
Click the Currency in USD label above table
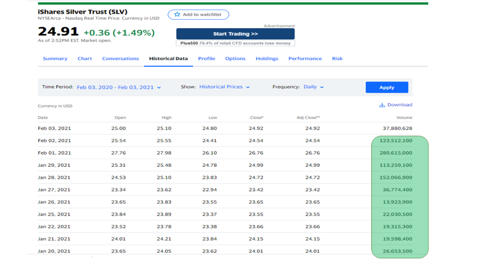point(55,106)
